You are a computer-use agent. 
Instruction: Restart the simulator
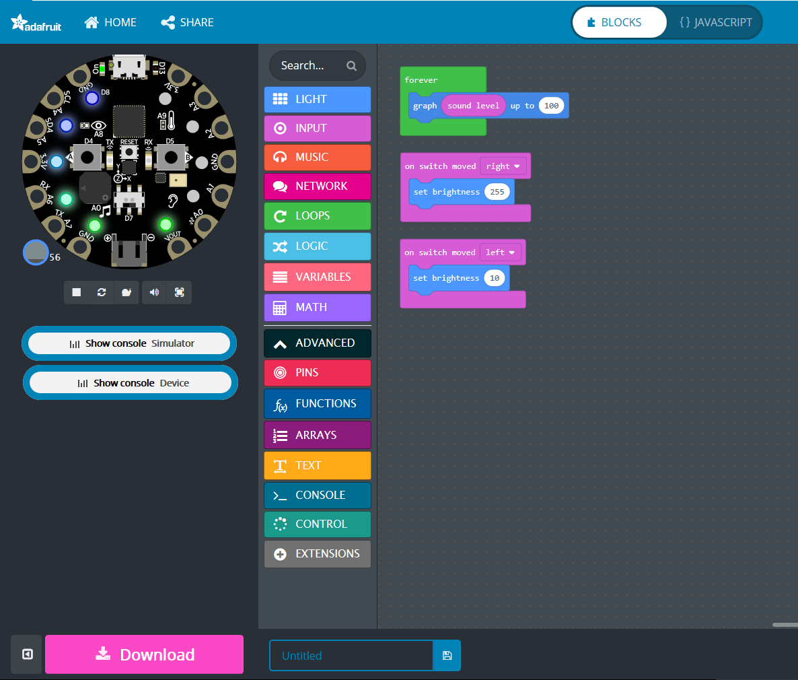click(101, 292)
